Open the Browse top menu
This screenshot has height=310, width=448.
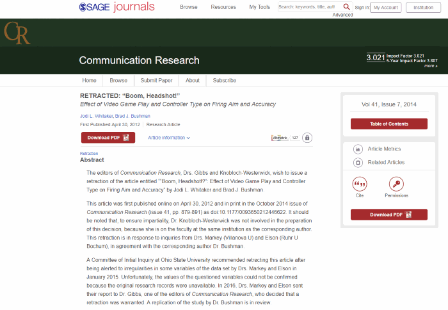coord(189,7)
